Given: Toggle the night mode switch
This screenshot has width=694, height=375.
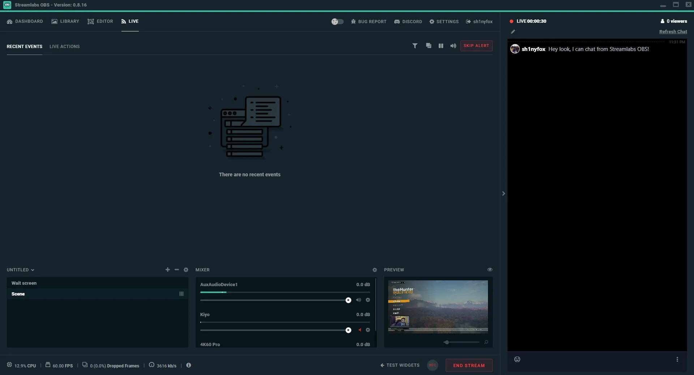Looking at the screenshot, I should pyautogui.click(x=337, y=22).
